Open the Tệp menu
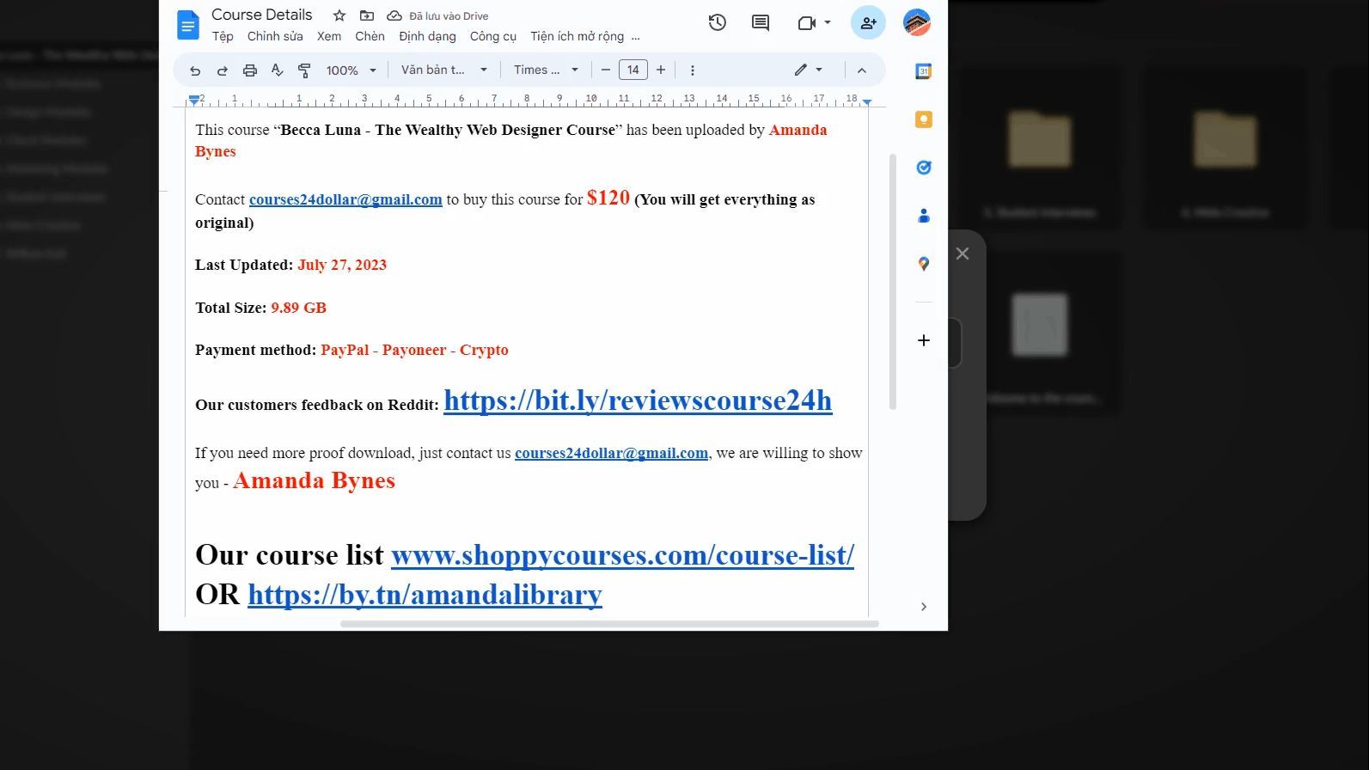 pyautogui.click(x=223, y=37)
